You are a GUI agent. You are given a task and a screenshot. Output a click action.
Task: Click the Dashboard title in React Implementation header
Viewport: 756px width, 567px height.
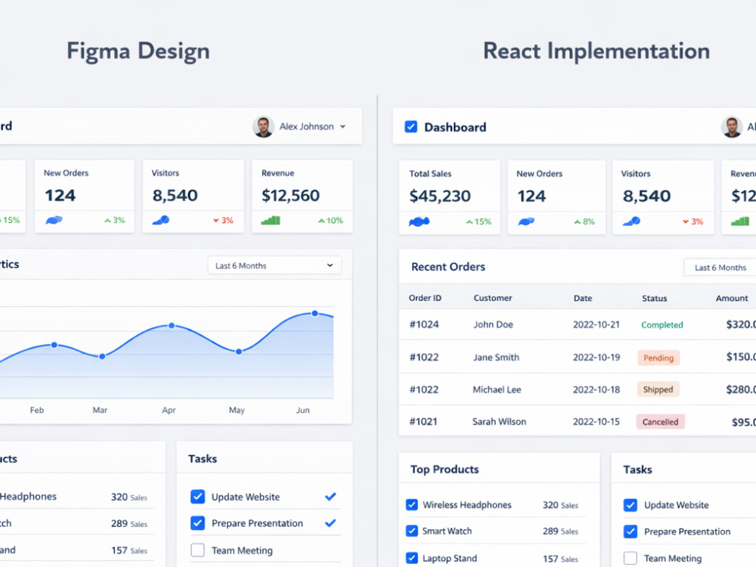[x=455, y=127]
